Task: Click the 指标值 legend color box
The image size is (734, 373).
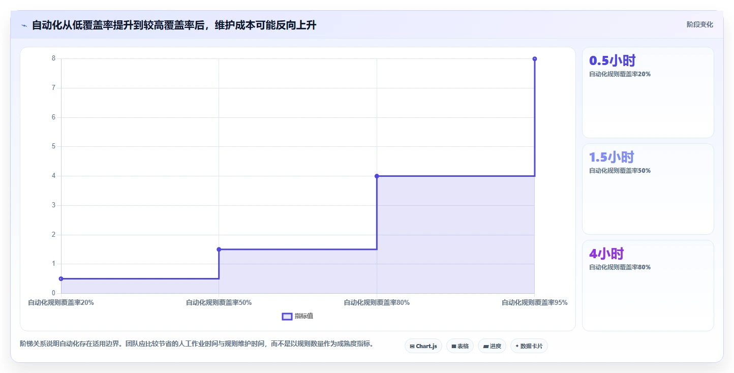Action: point(287,317)
